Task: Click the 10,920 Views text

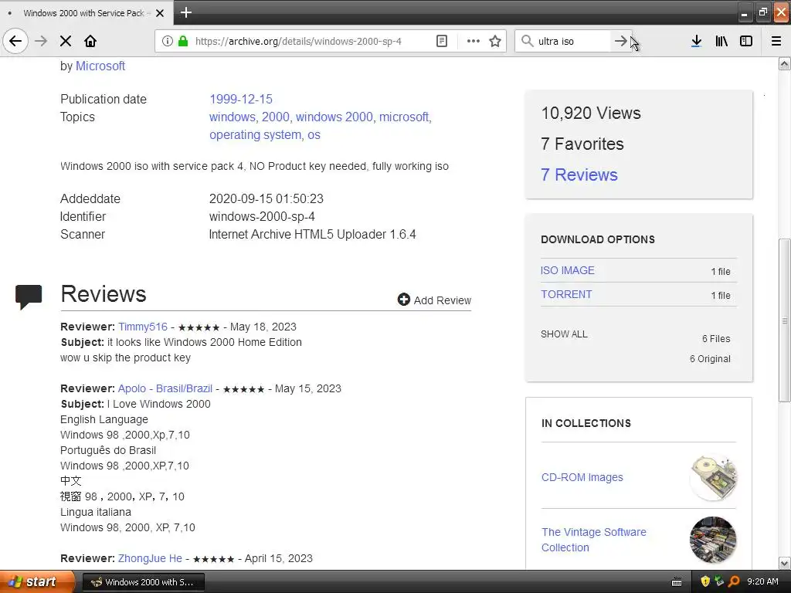Action: point(591,113)
